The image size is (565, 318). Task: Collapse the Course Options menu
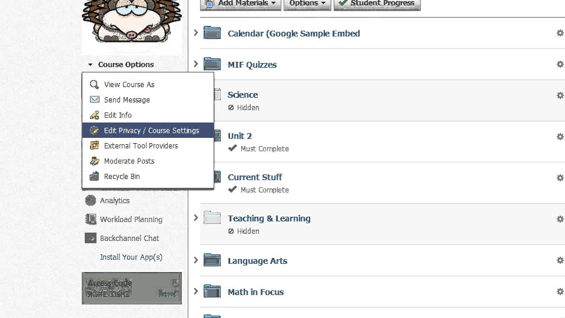click(x=90, y=64)
